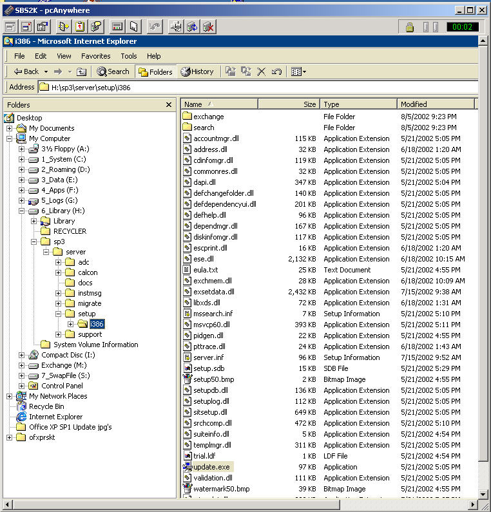Select Exchange (M:) drive in tree
This screenshot has height=512, width=491.
64,365
